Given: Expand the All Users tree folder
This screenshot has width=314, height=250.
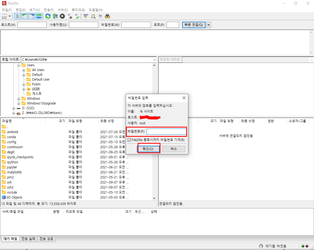Looking at the screenshot, I should (x=24, y=70).
